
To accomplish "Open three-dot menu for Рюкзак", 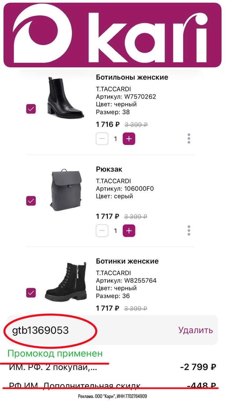I will 189,231.
